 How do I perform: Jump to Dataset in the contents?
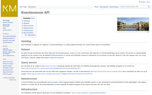click(26, 23)
